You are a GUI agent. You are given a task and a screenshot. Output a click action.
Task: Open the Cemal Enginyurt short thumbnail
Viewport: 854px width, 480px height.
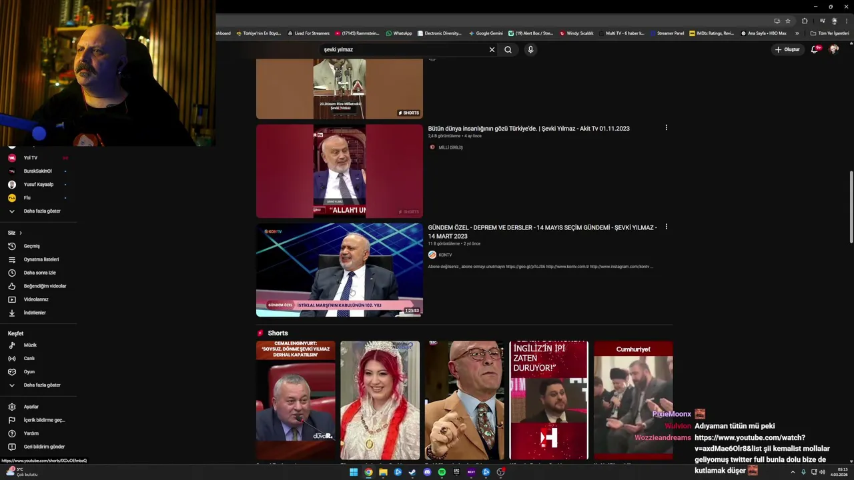point(296,400)
